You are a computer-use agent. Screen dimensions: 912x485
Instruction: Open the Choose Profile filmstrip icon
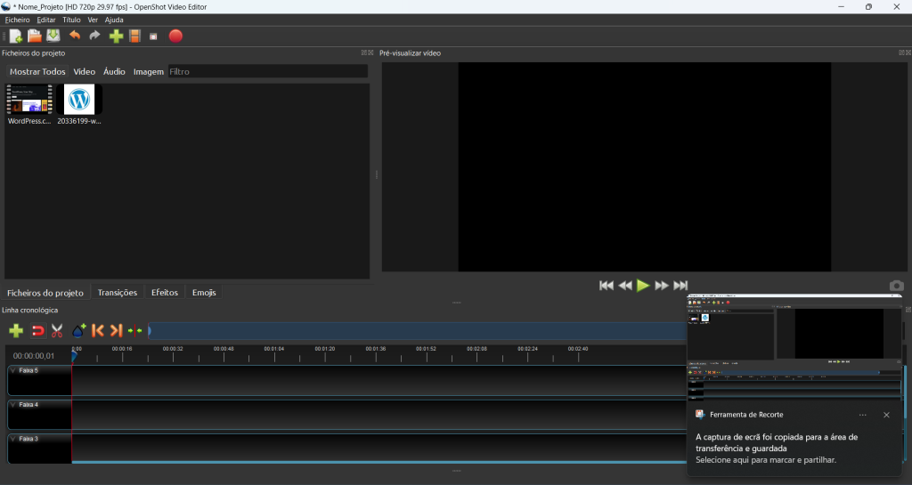click(x=134, y=36)
